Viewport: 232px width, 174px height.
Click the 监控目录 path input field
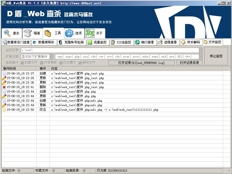click(x=110, y=50)
